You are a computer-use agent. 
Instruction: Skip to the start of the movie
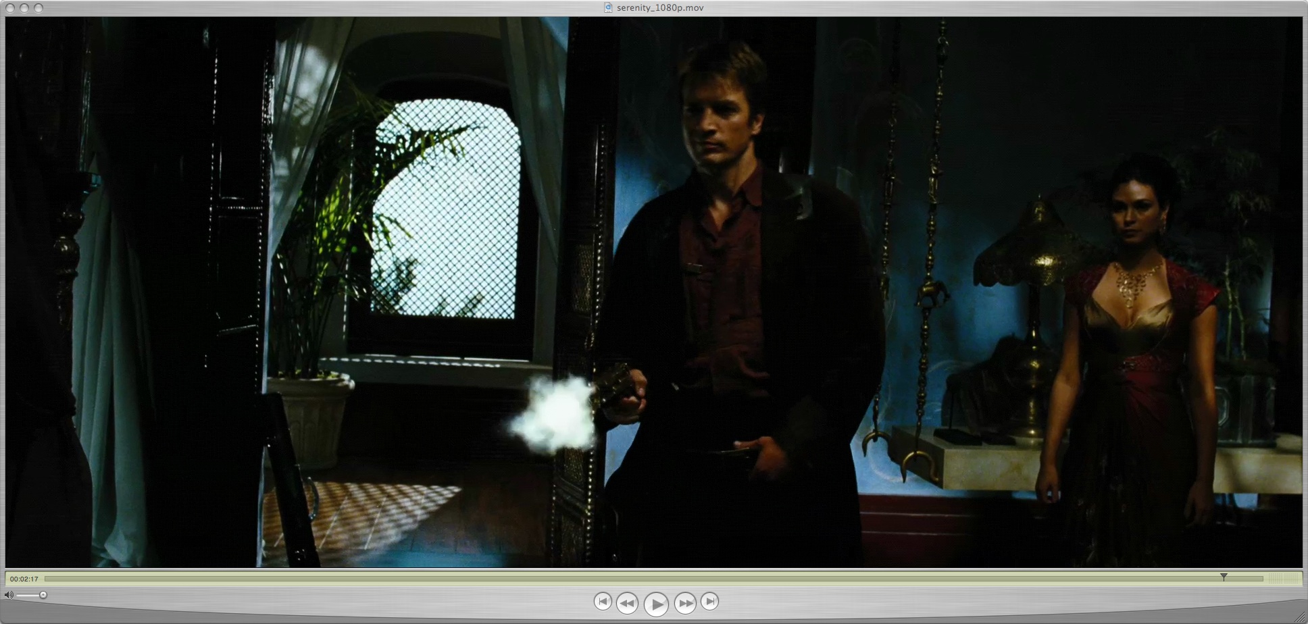[603, 602]
